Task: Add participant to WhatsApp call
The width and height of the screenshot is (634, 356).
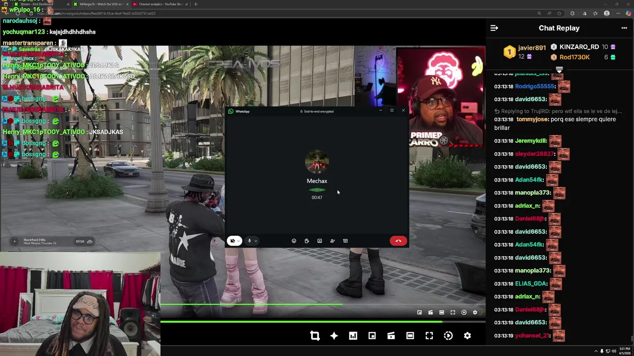Action: coord(332,241)
